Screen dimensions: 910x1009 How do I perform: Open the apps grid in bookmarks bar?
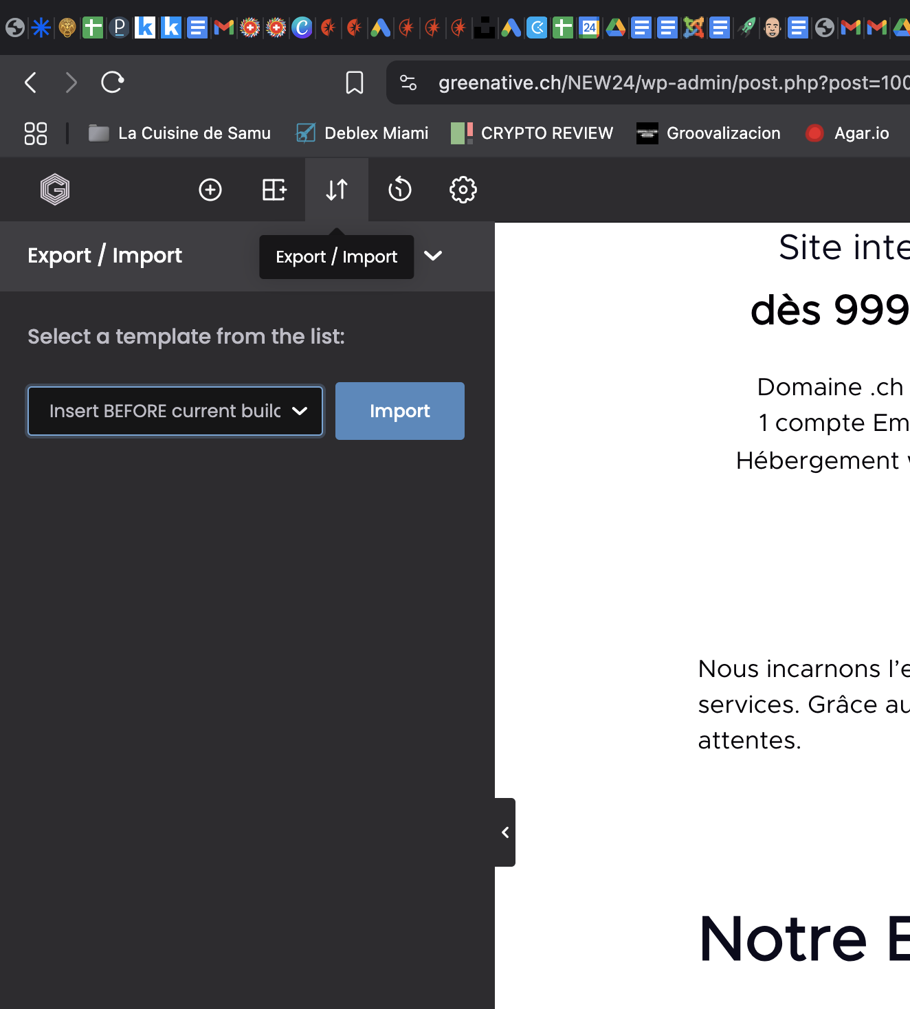pyautogui.click(x=36, y=133)
